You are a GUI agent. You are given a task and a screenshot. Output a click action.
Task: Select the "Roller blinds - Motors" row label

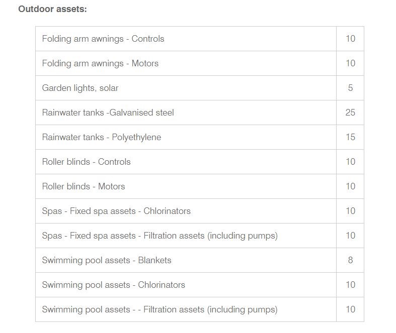(x=84, y=186)
